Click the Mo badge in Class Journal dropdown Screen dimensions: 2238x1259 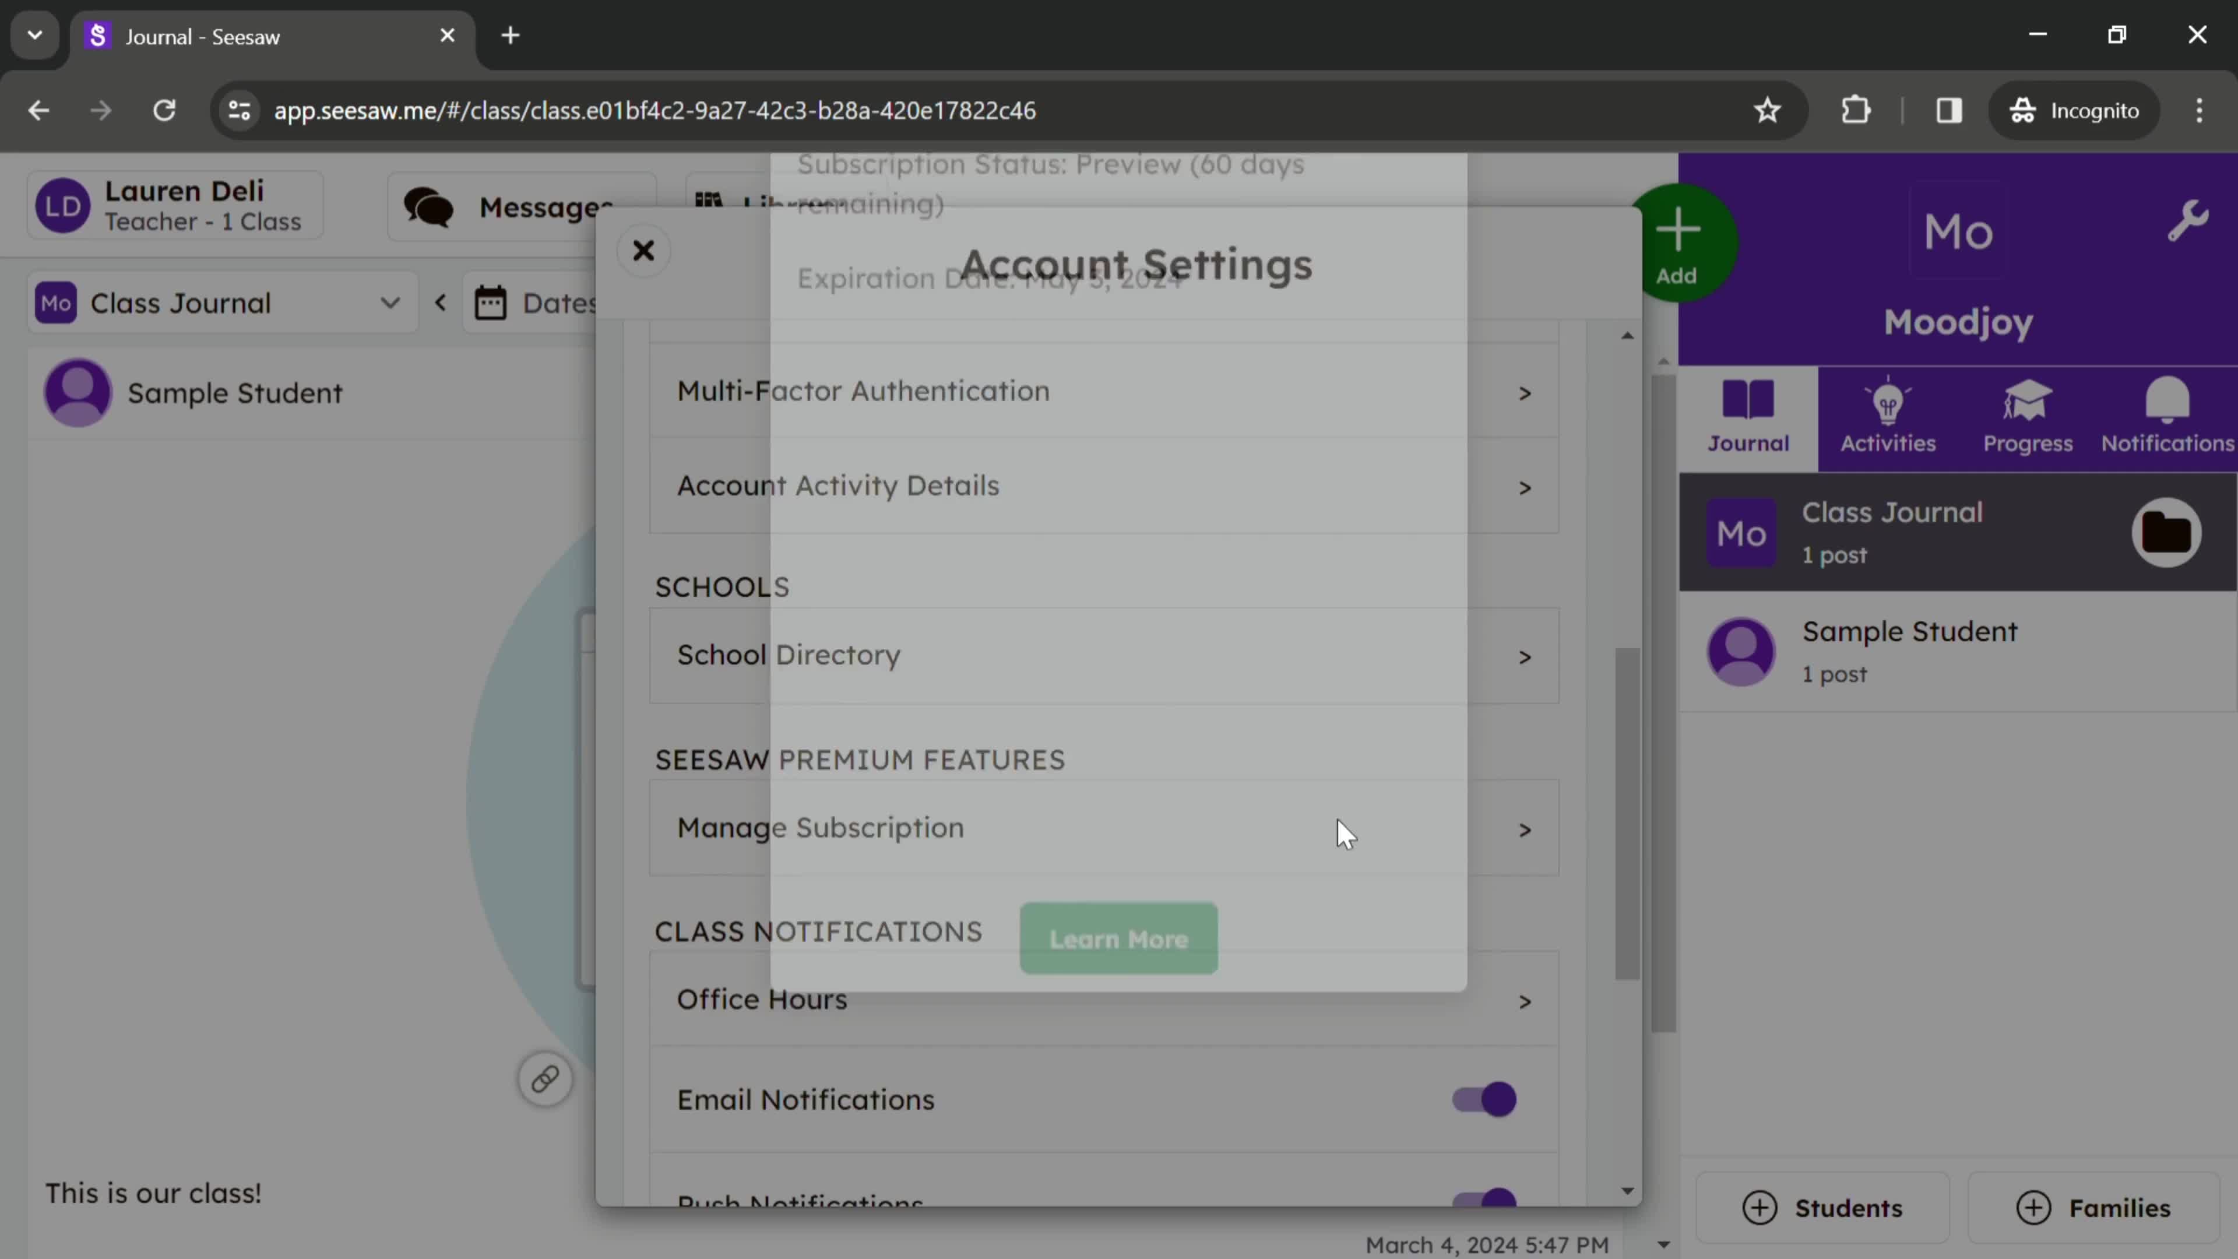[x=55, y=303]
